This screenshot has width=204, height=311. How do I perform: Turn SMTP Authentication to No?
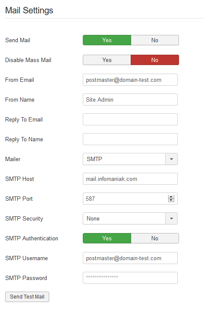155,238
